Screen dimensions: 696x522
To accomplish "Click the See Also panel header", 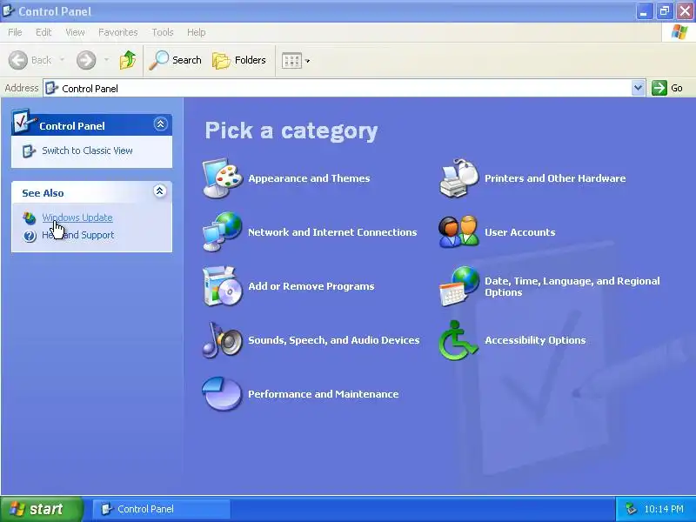I will (92, 192).
